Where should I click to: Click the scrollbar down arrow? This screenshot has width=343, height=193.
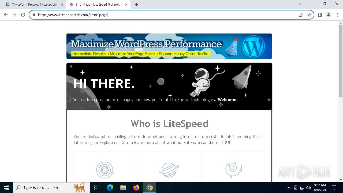click(x=341, y=180)
